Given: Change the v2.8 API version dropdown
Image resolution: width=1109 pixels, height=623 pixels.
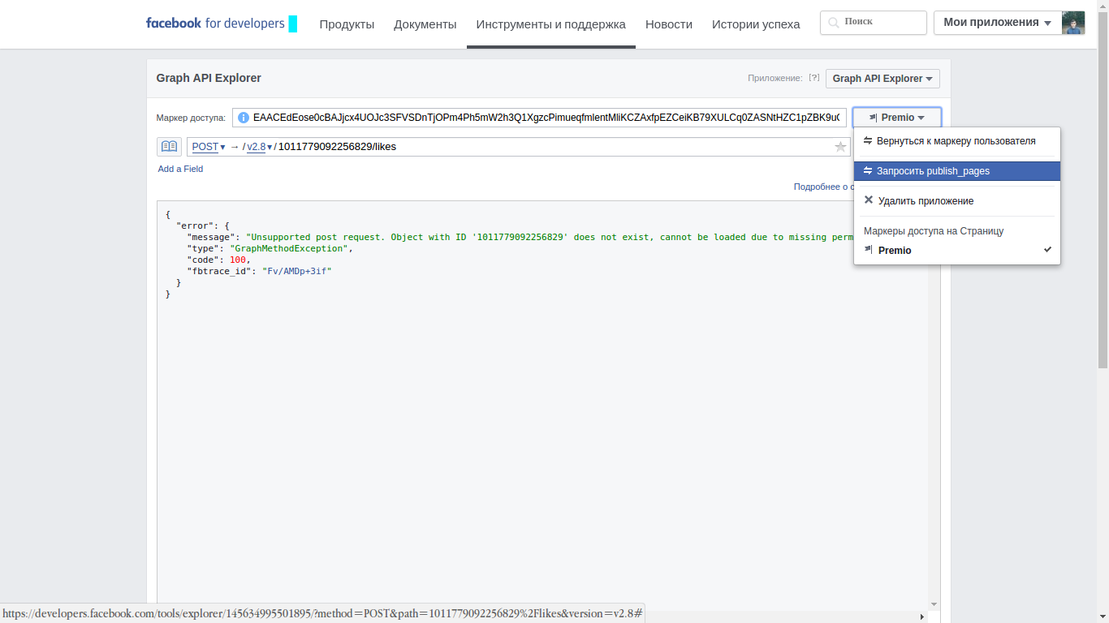Looking at the screenshot, I should coord(260,147).
